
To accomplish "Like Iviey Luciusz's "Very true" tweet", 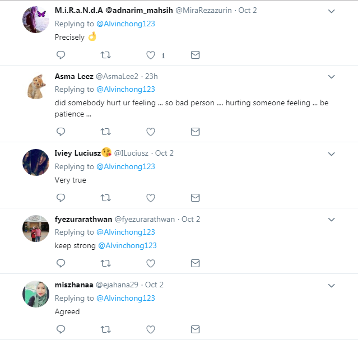I will (150, 197).
